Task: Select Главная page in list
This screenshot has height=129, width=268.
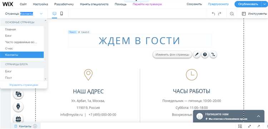Action: (x=22, y=29)
